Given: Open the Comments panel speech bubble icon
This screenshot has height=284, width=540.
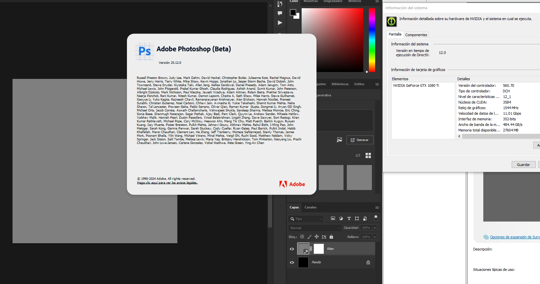Looking at the screenshot, I should [x=280, y=13].
